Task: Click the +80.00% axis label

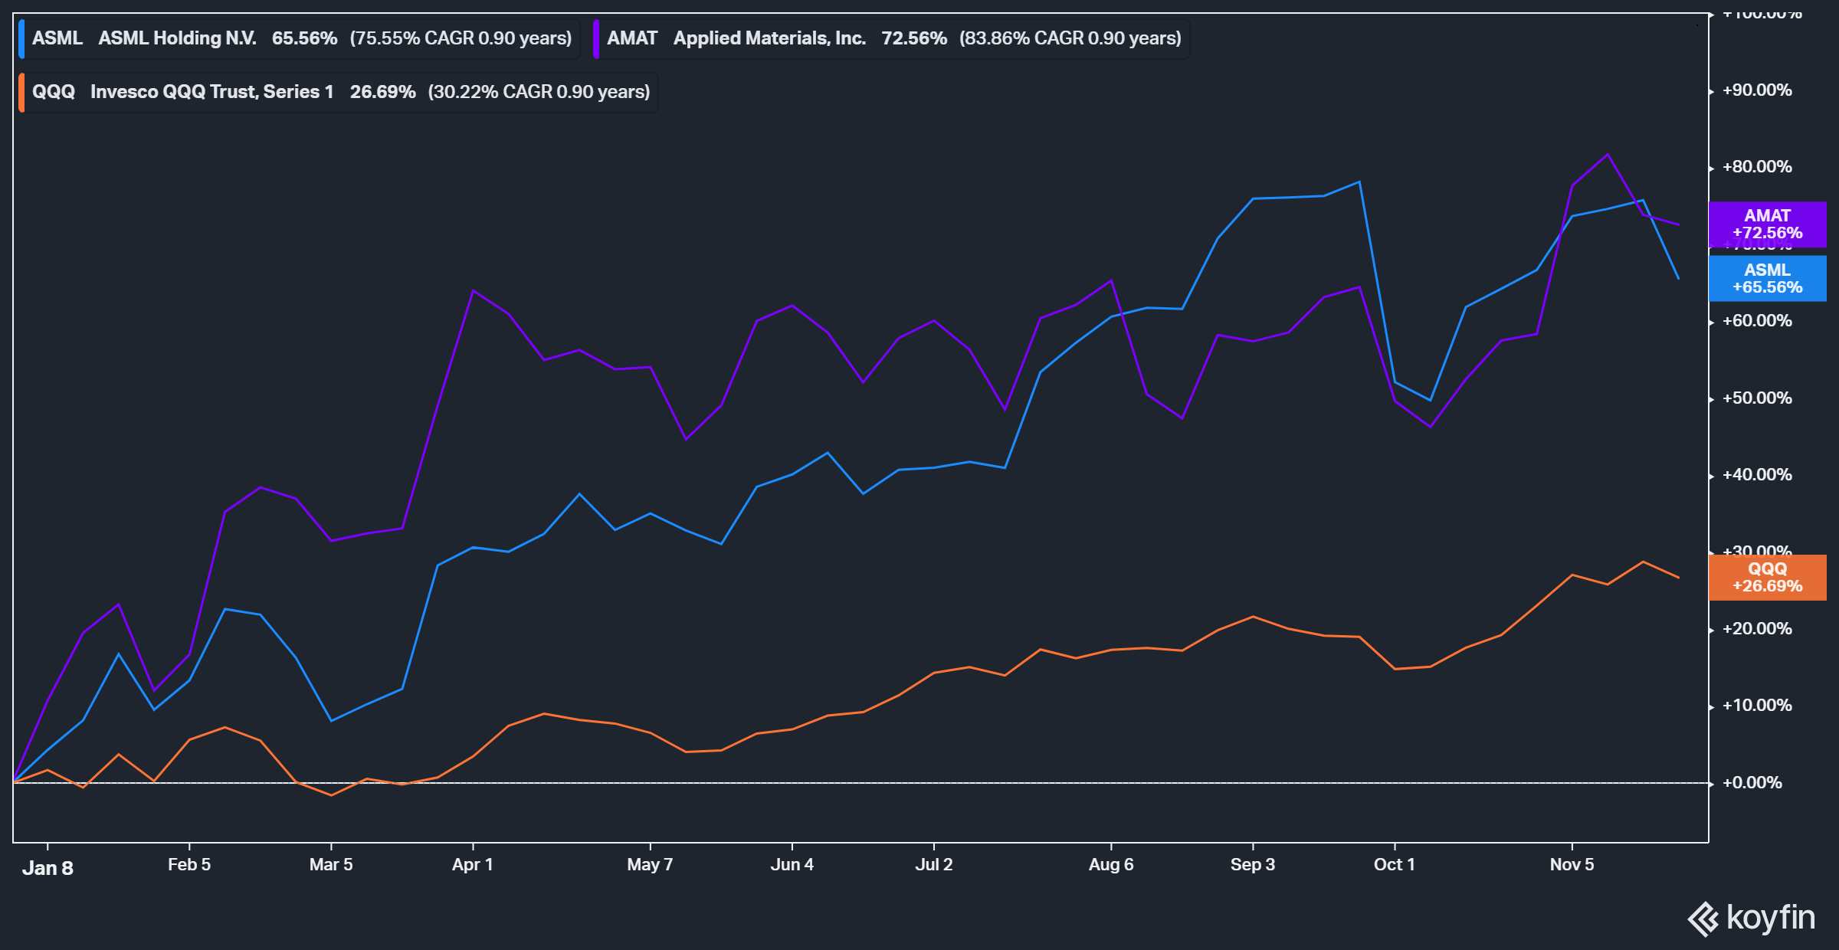Action: tap(1757, 167)
